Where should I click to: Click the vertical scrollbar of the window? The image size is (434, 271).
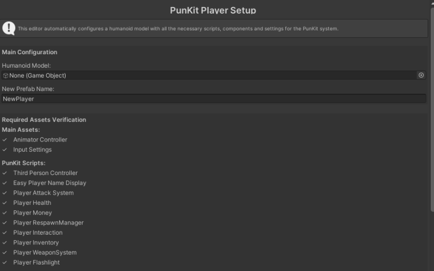point(432,108)
